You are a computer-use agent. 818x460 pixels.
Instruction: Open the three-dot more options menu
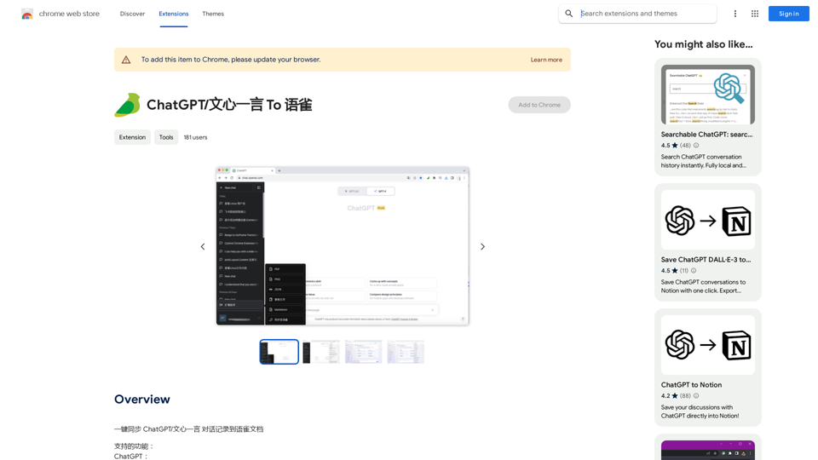(x=735, y=14)
